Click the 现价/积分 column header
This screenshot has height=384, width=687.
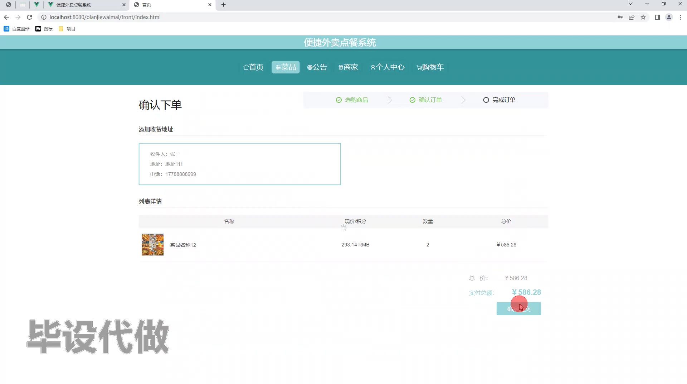pos(355,221)
